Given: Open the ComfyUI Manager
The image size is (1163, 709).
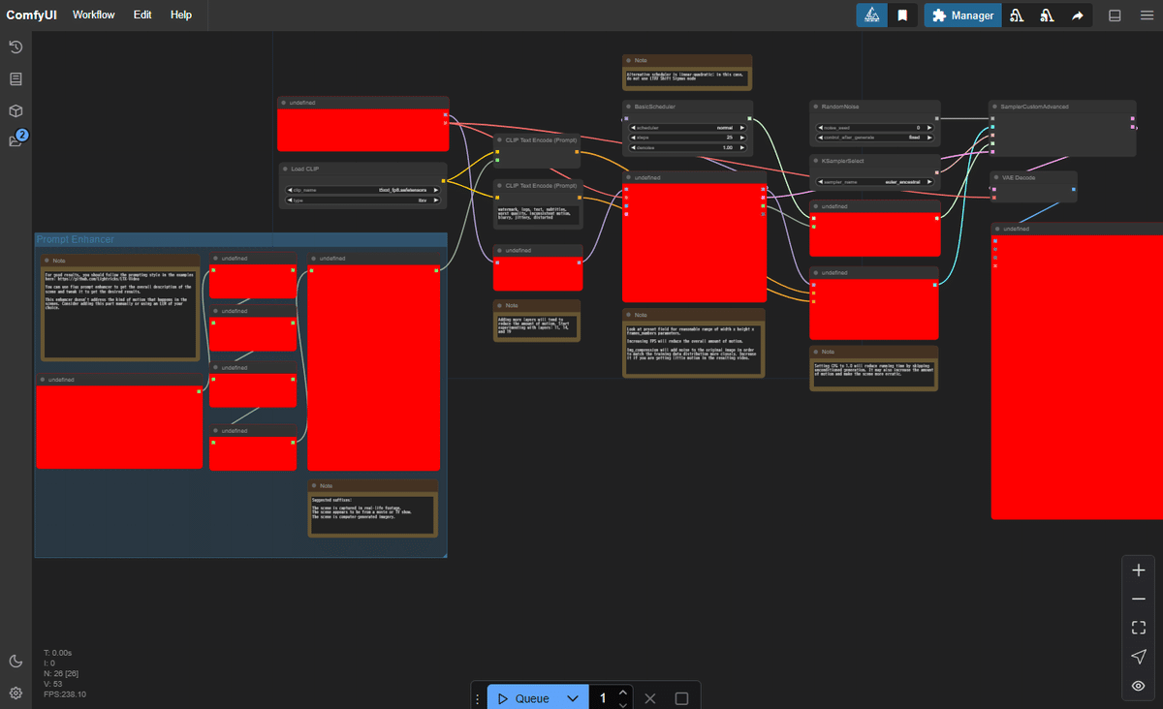Looking at the screenshot, I should click(x=962, y=15).
